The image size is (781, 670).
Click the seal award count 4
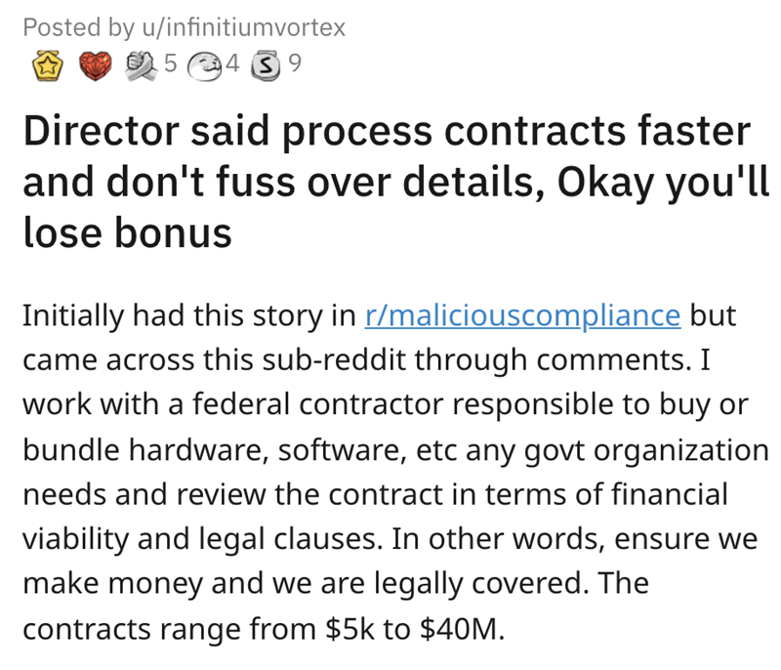(x=231, y=66)
